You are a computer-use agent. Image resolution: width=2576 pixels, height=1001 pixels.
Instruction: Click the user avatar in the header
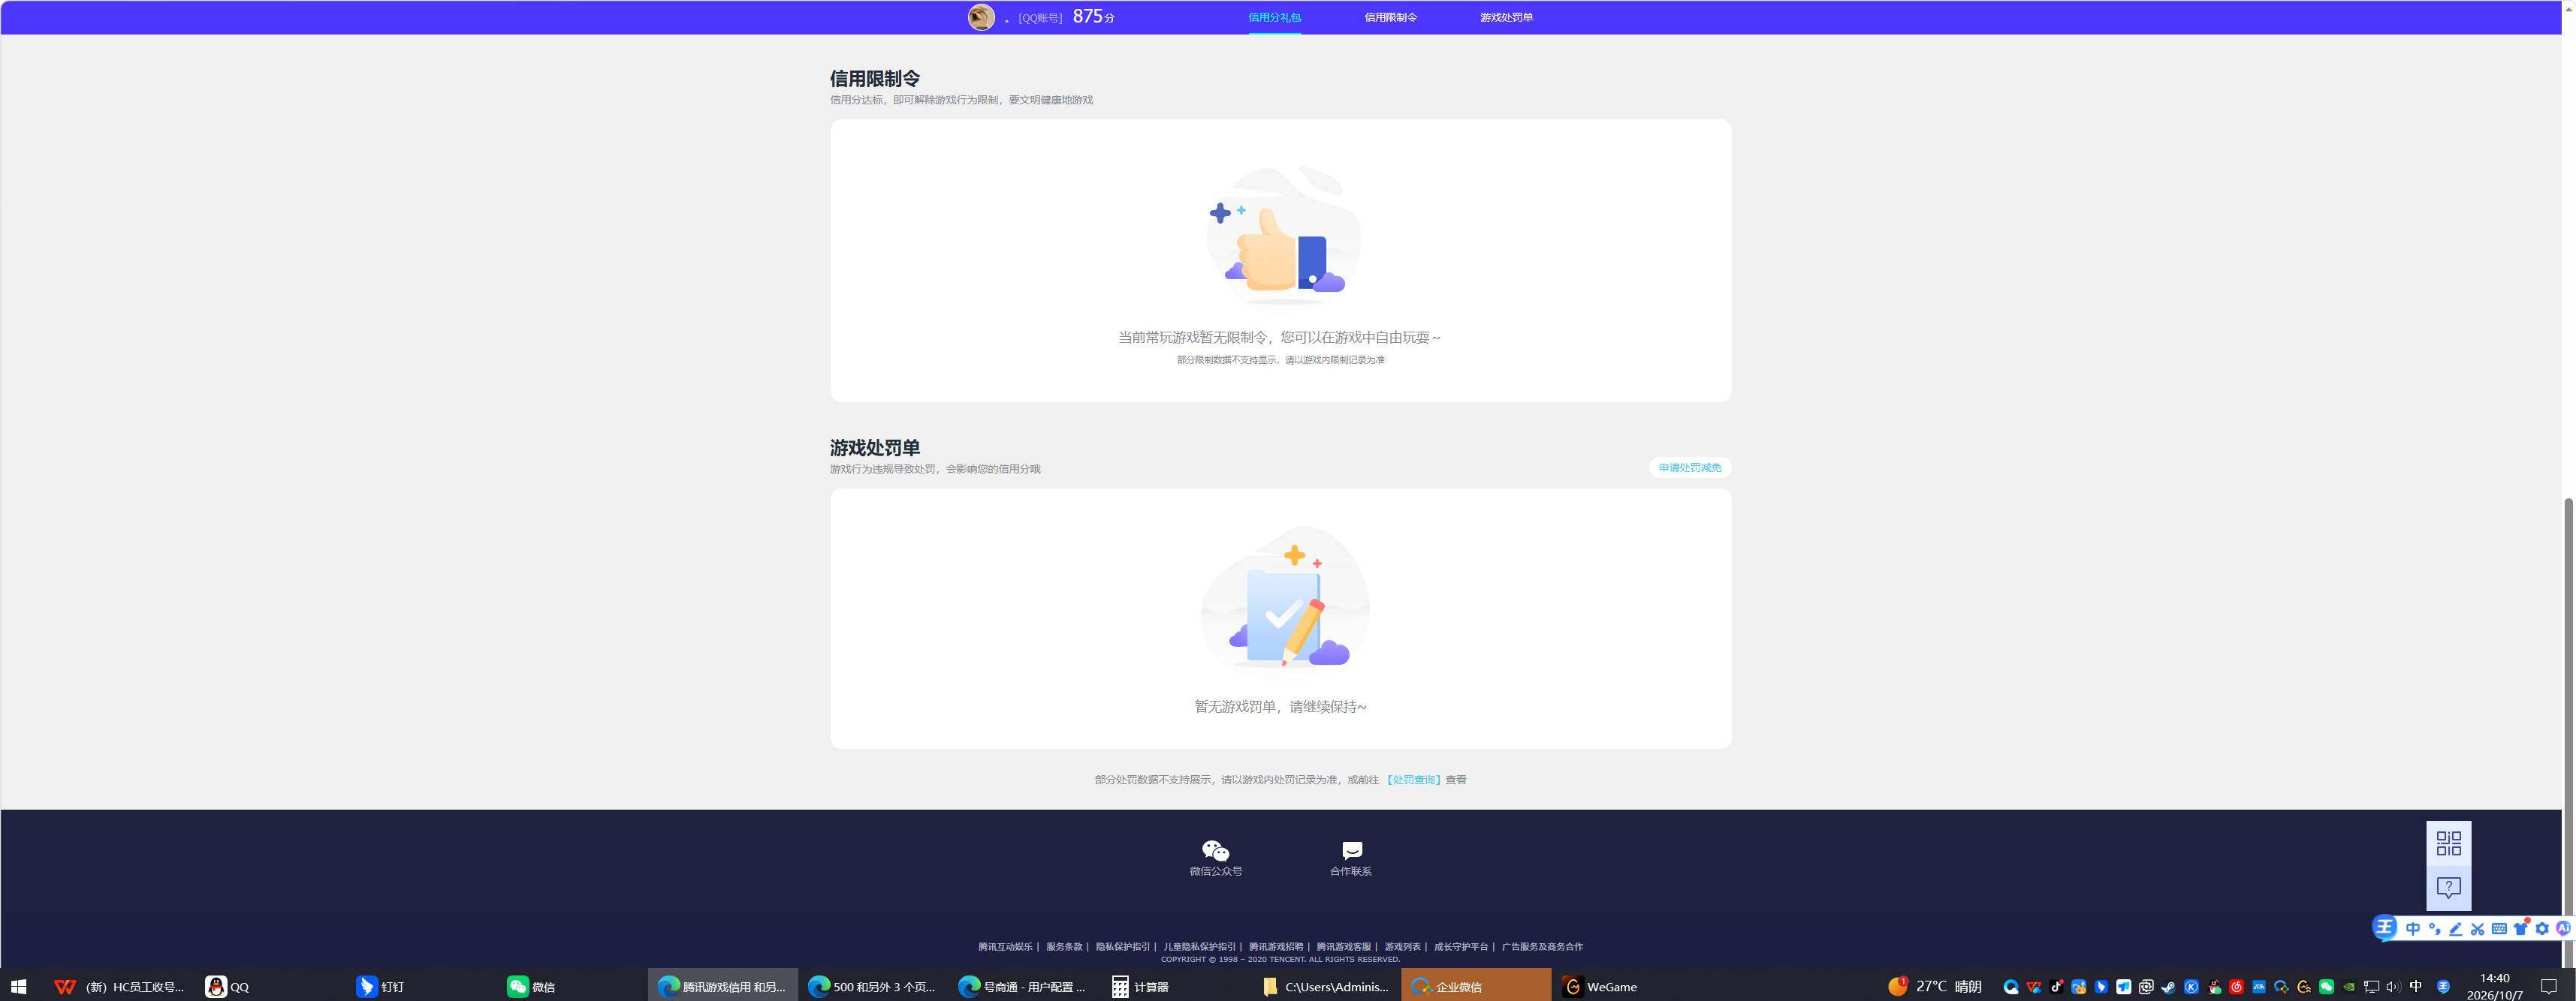981,17
